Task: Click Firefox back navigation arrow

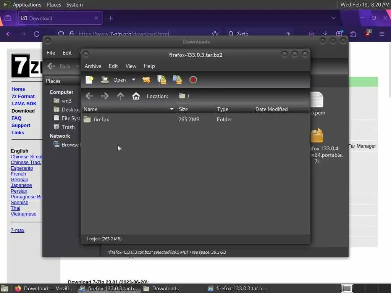Action: pos(9,34)
